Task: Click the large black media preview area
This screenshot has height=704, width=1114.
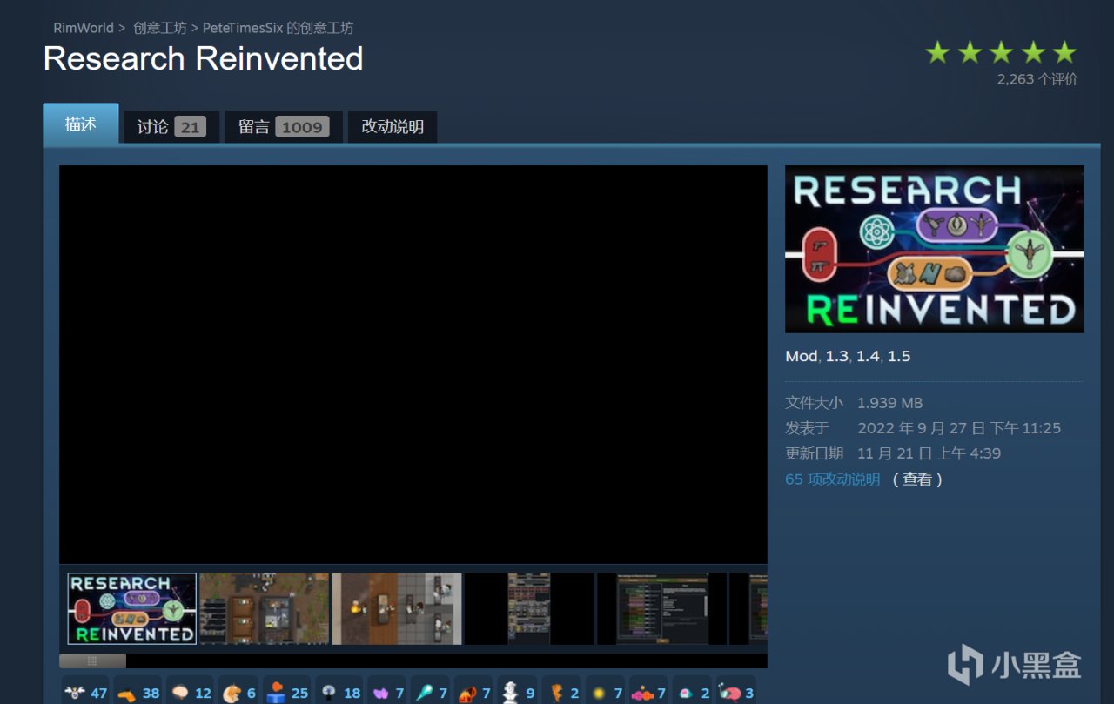Action: click(413, 365)
